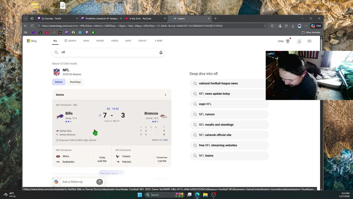Viewport: 353px width, 199px height.
Task: Go back with the browser back arrow
Action: 25,26
